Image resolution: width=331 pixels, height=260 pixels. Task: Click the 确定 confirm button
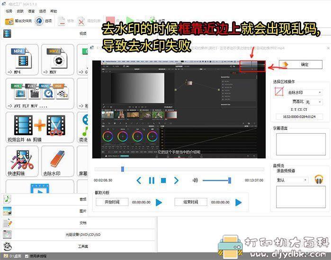click(x=301, y=65)
